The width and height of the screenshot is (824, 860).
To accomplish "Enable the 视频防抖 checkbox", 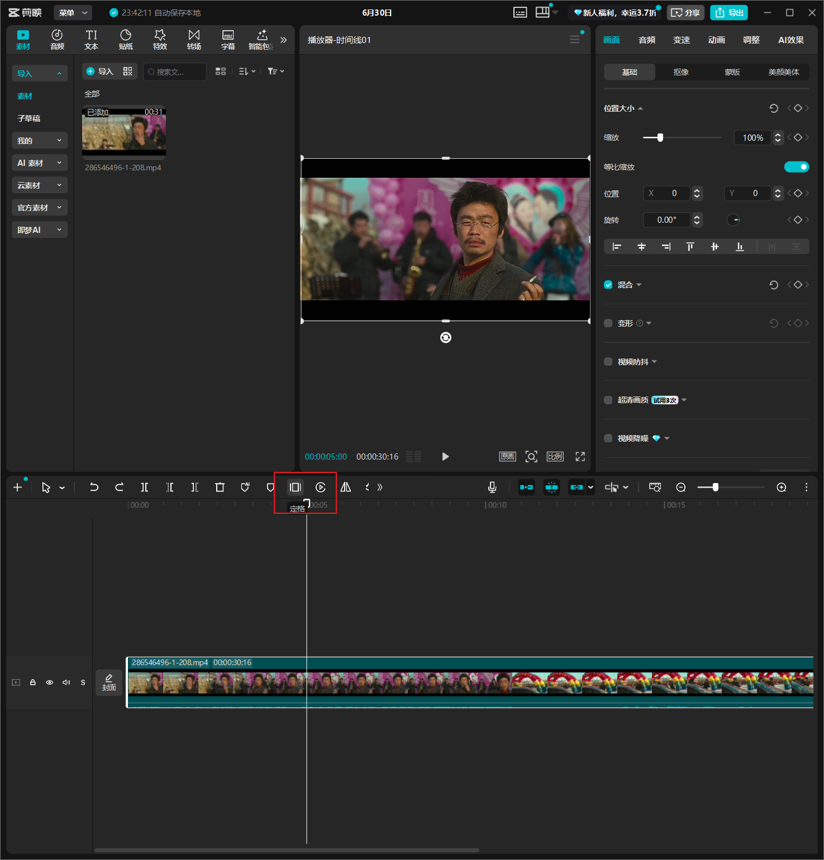I will tap(608, 362).
